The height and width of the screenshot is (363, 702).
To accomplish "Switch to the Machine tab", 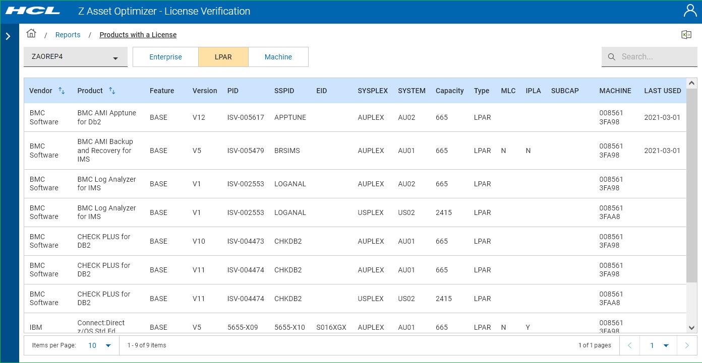I will point(278,57).
